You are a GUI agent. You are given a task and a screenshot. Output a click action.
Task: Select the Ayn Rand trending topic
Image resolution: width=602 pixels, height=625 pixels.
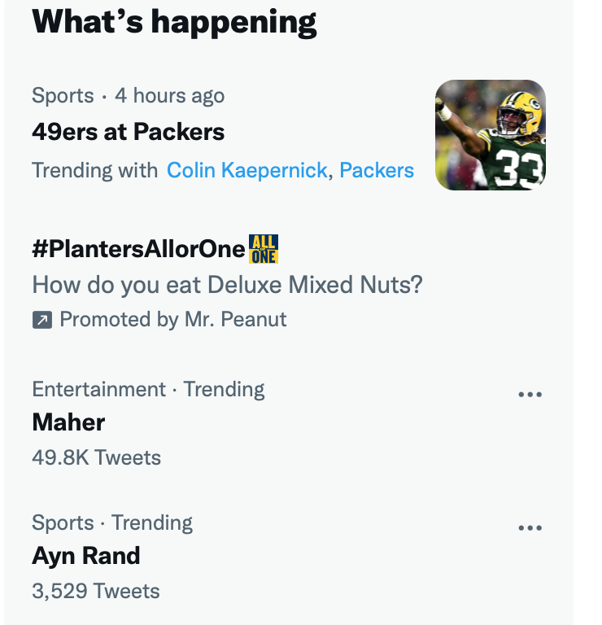[x=86, y=556]
